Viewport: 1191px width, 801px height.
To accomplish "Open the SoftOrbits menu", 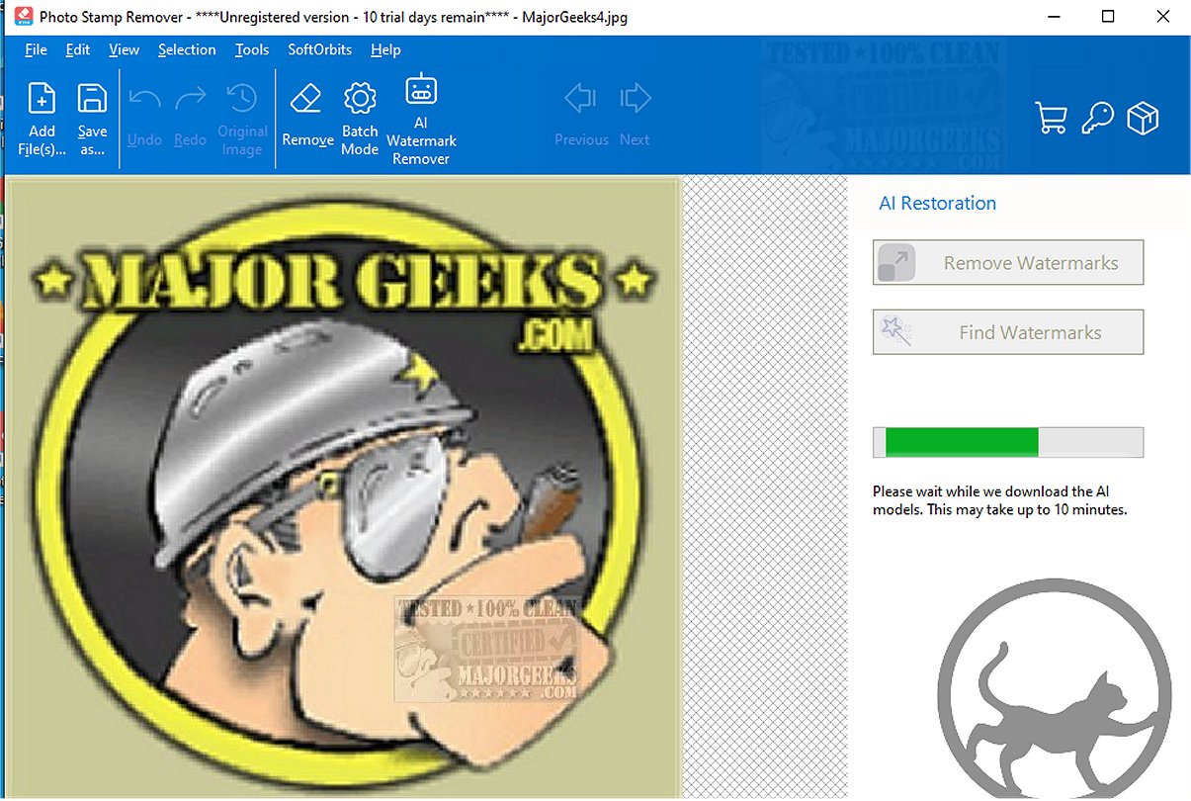I will 319,49.
